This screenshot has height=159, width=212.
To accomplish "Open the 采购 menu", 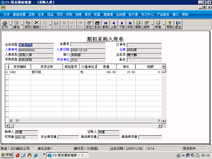I will 69,15.
